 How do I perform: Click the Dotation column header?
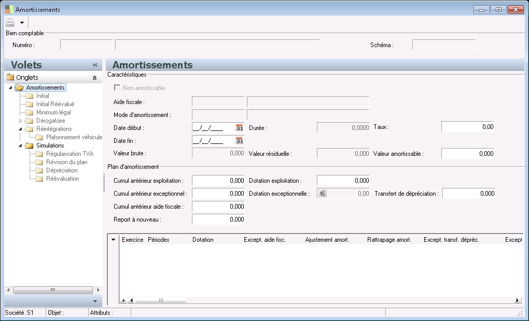[203, 240]
